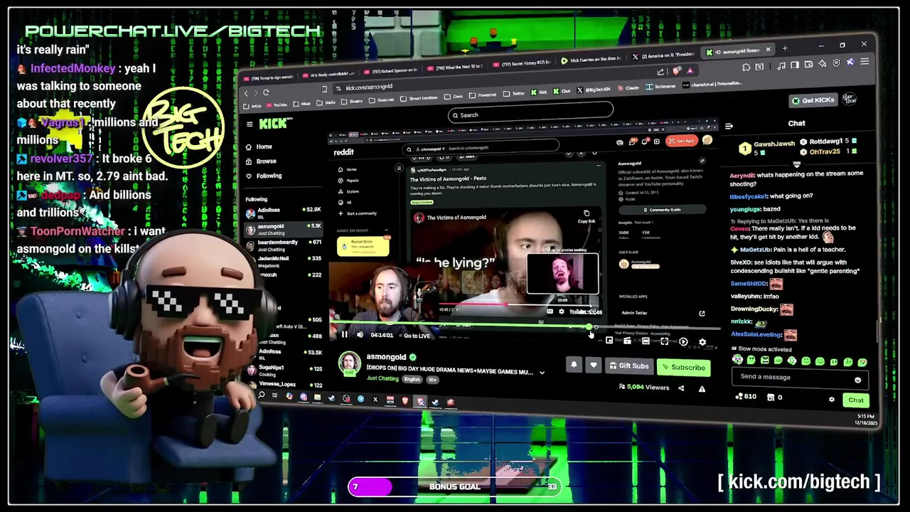Click the Brave shield icon
910x512 pixels.
coord(676,70)
